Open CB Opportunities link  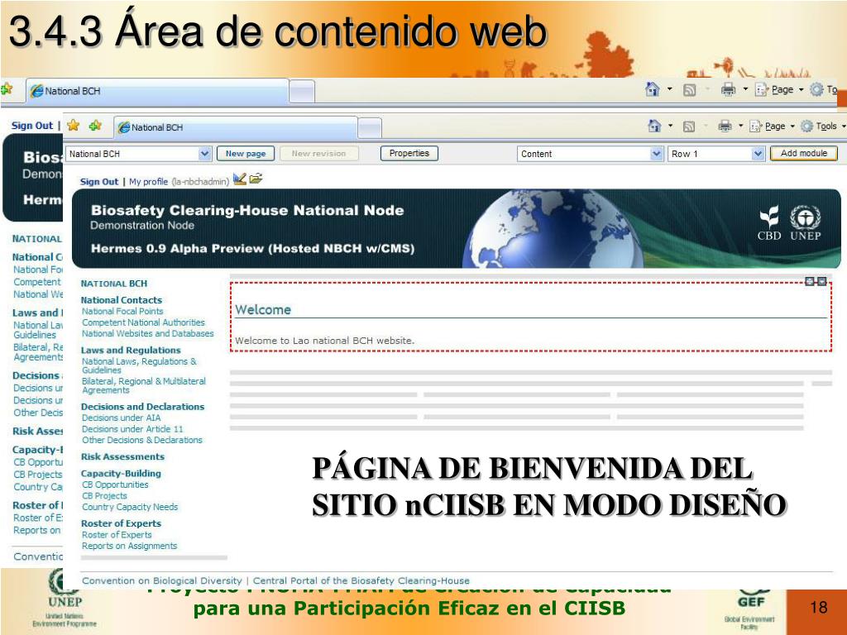[115, 485]
